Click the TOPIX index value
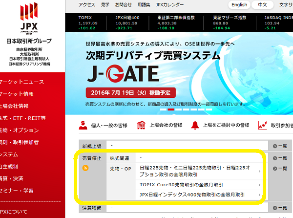The image size is (293, 218). [x=88, y=23]
